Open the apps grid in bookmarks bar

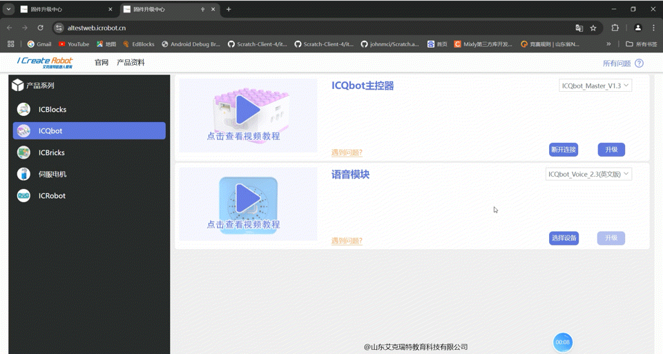(x=11, y=44)
